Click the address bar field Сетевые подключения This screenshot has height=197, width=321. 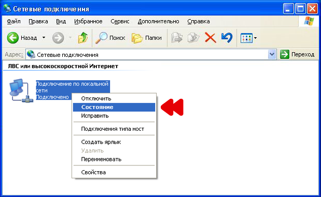pos(151,54)
